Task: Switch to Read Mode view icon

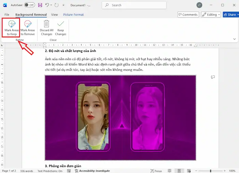Action: pos(169,171)
